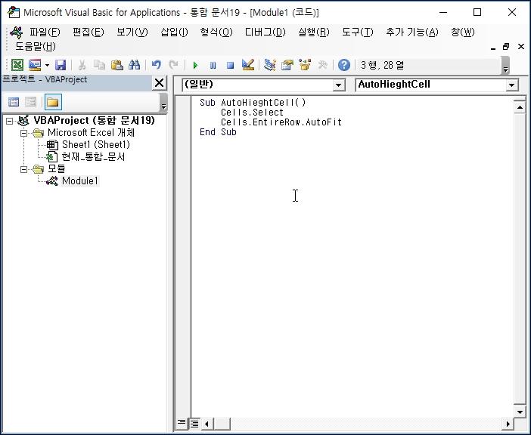Open the 삽입(I) menu
This screenshot has width=531, height=435.
[x=174, y=32]
